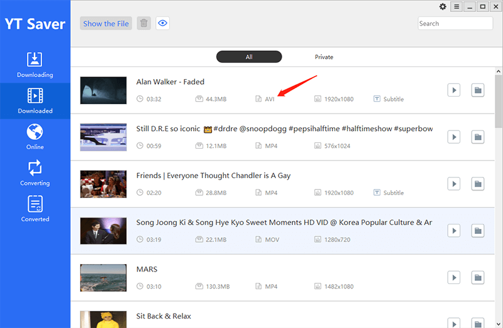Play the MARS video
503x328 pixels.
pos(454,277)
